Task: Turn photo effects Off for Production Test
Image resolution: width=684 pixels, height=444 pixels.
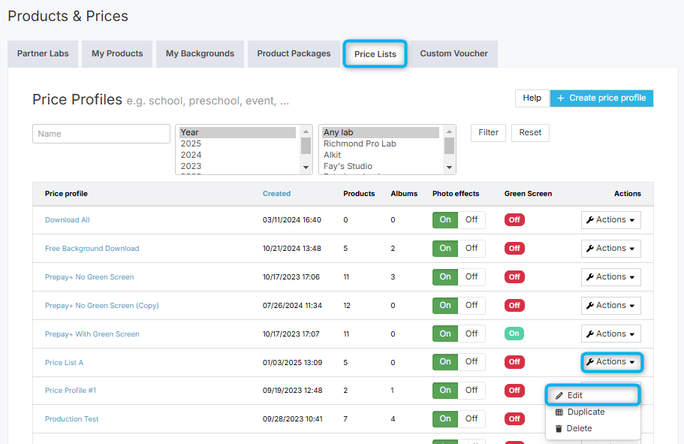Action: pos(472,418)
